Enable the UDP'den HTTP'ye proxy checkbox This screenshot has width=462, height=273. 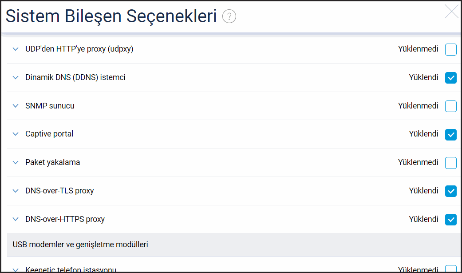[450, 49]
